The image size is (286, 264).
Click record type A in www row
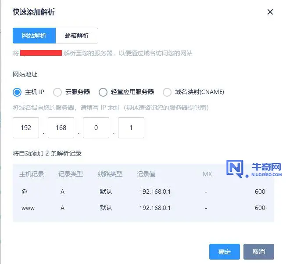pyautogui.click(x=62, y=208)
